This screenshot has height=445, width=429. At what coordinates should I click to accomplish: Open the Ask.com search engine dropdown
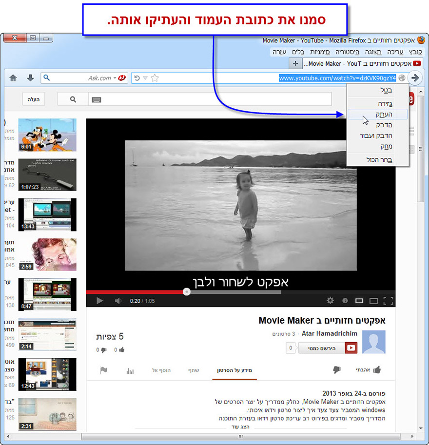pos(115,78)
